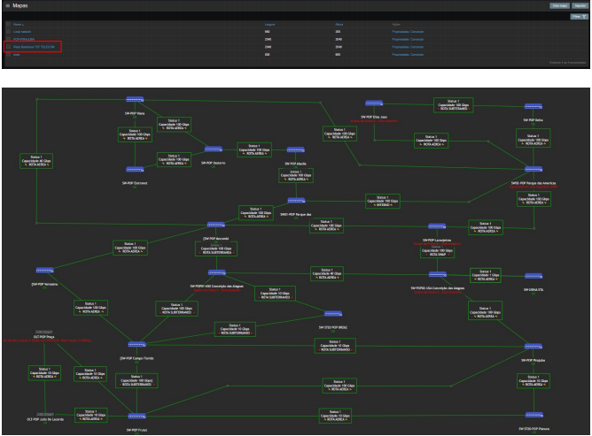Click the INTERNO 100 Gbps link label box
The width and height of the screenshot is (592, 436).
pyautogui.click(x=383, y=202)
